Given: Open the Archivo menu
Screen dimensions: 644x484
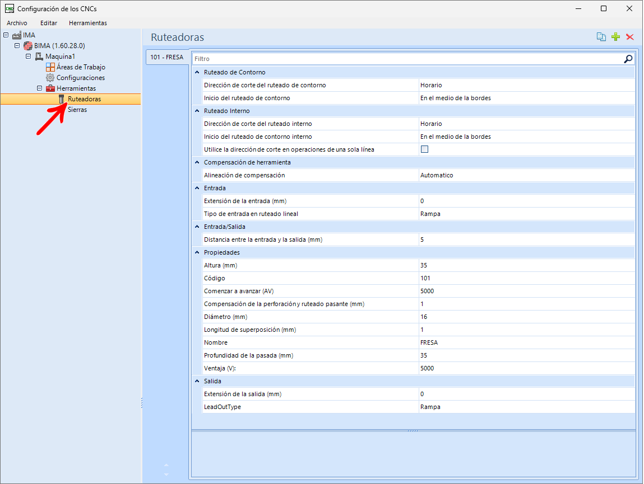Looking at the screenshot, I should 17,23.
